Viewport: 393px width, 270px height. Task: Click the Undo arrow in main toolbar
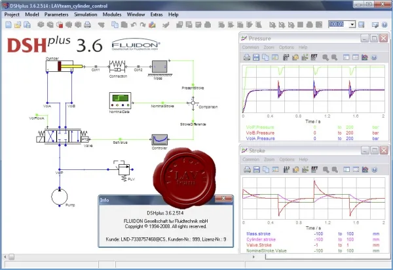tap(134, 25)
